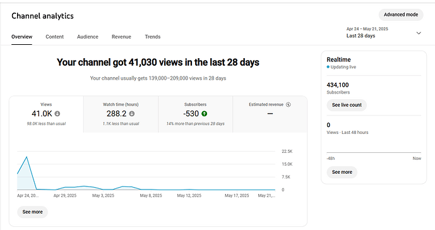435x230 pixels.
Task: Select the Watch time (hours) metric card
Action: [x=121, y=114]
